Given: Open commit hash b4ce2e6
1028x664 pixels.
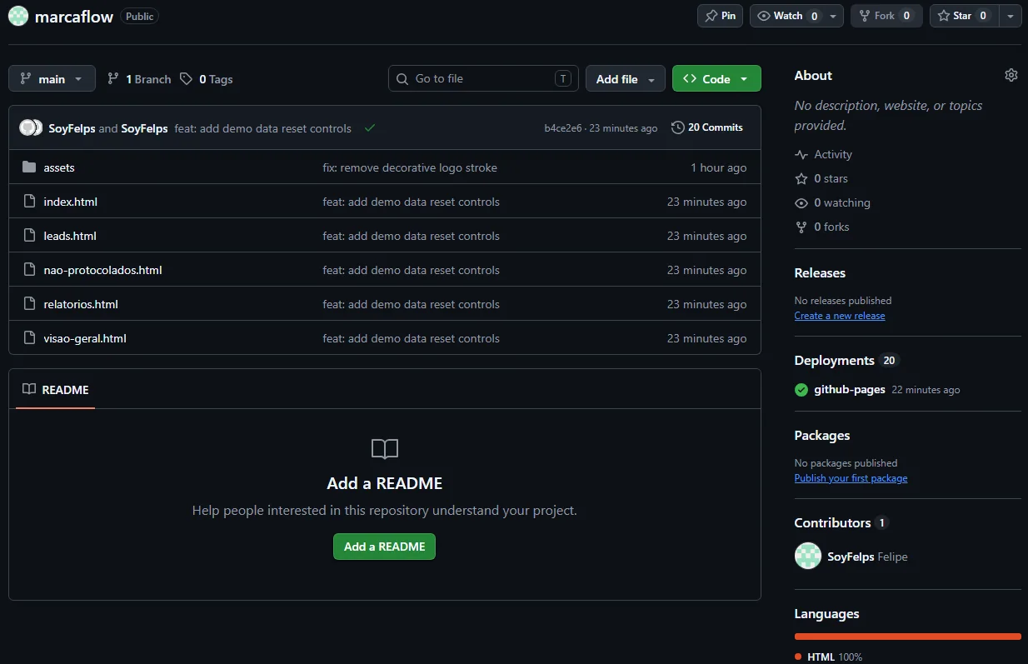Looking at the screenshot, I should pyautogui.click(x=563, y=128).
